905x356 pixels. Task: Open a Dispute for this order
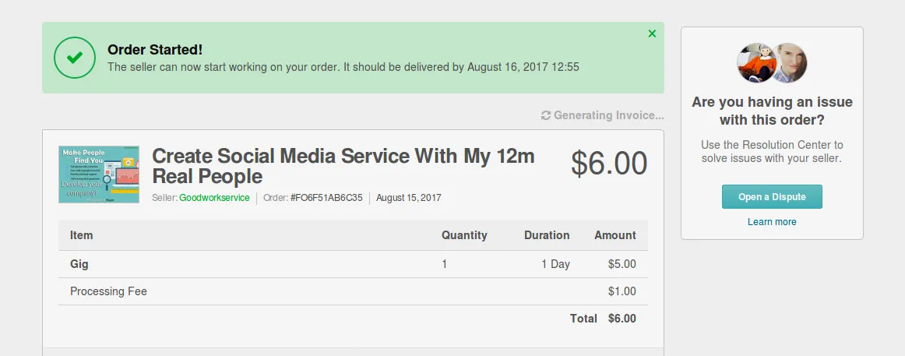coord(772,197)
